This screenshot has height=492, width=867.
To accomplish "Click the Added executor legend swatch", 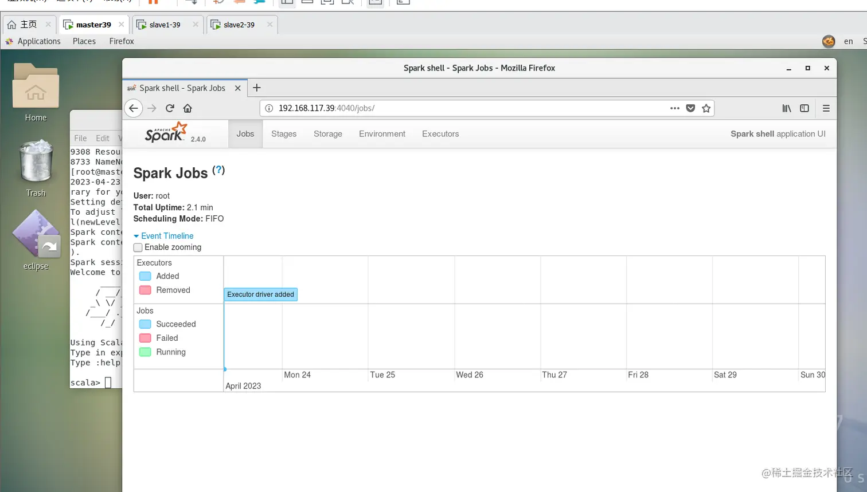I will point(145,276).
